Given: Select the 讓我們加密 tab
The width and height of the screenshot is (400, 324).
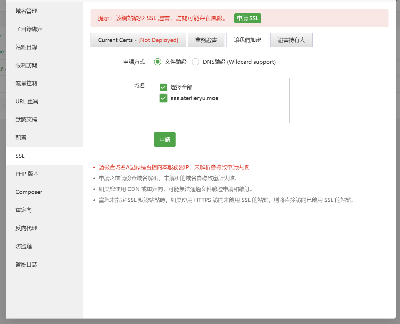Looking at the screenshot, I should pos(247,40).
